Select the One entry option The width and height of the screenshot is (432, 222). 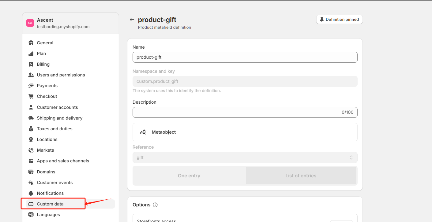189,176
